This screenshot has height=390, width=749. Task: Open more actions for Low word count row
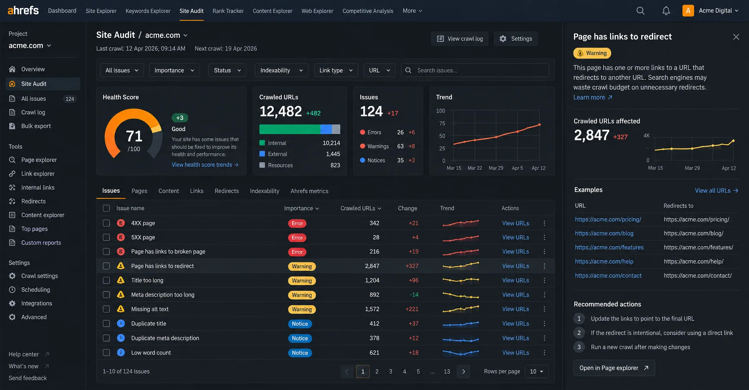click(544, 353)
